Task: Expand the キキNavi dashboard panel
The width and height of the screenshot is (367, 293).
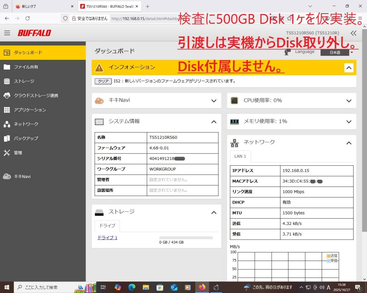Action: (x=214, y=101)
